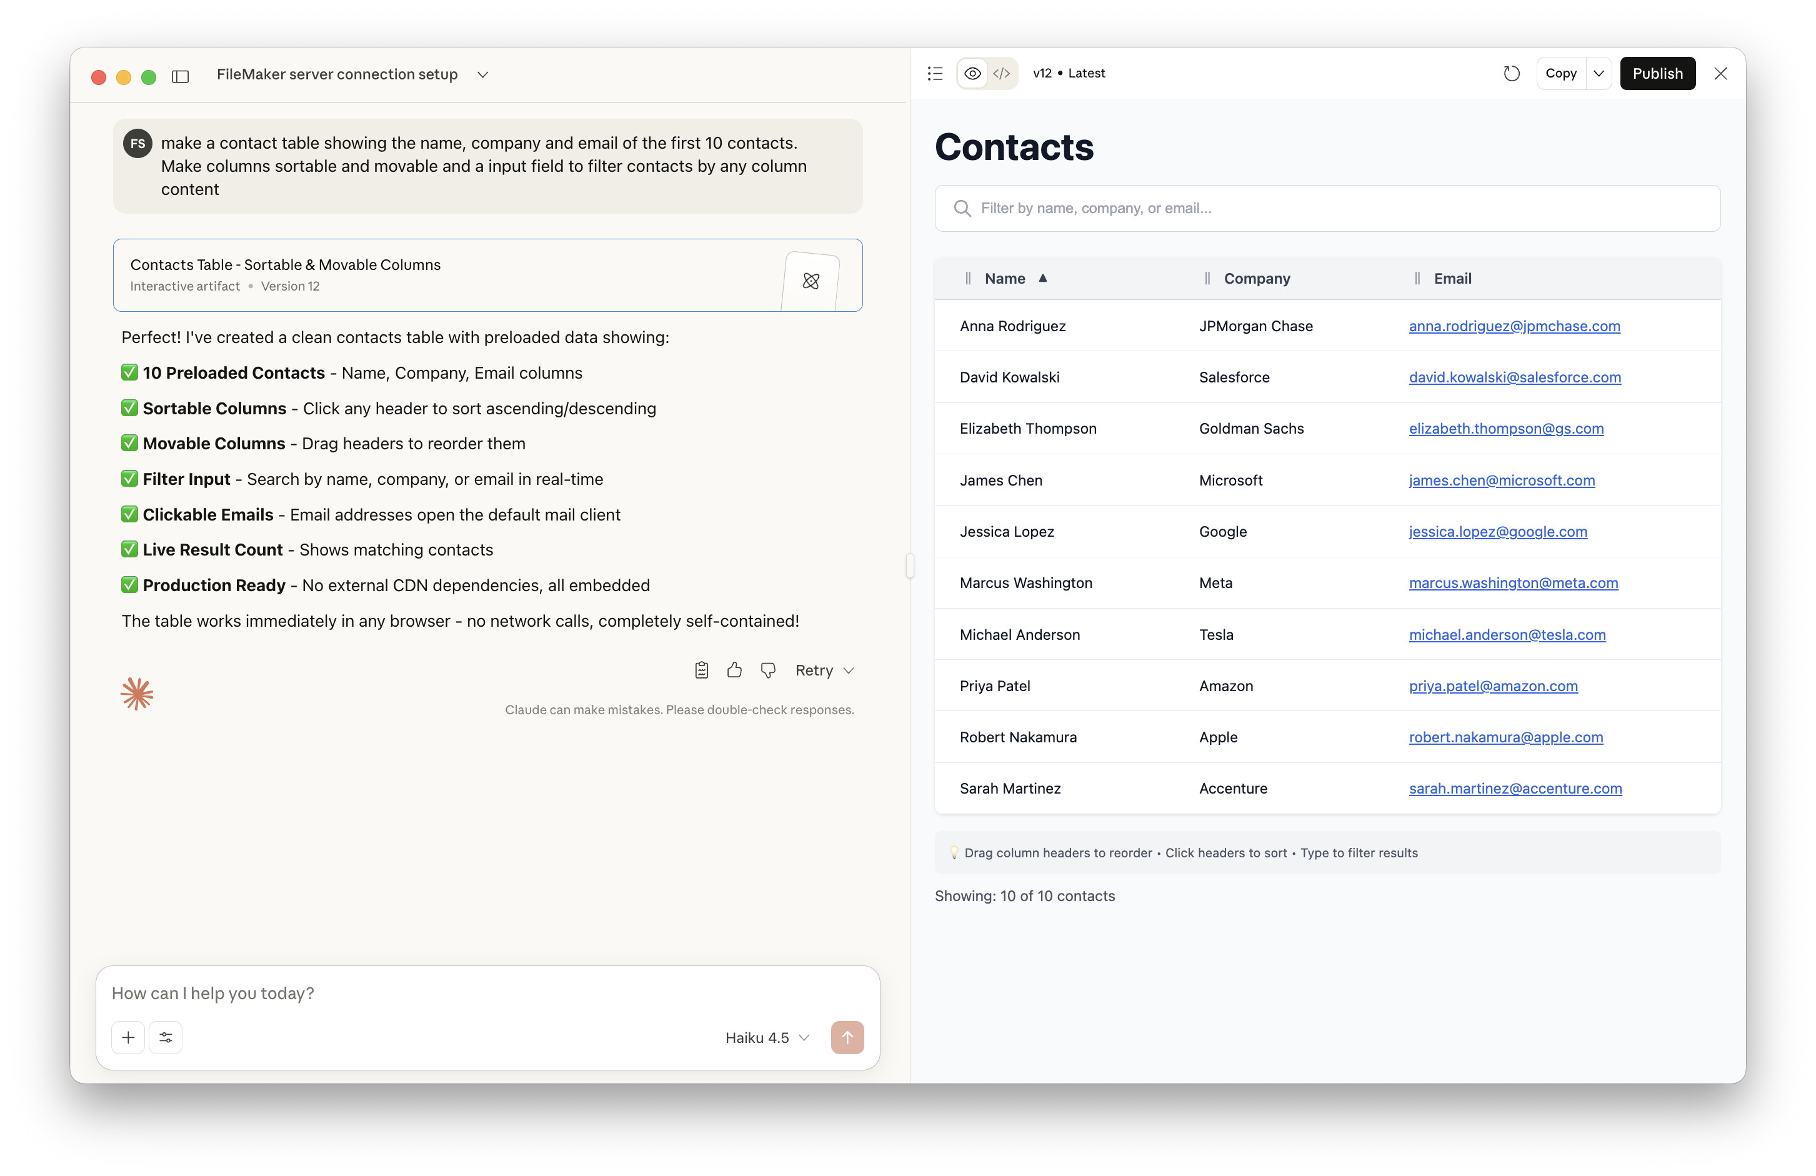Open the artifact version outline icon
The width and height of the screenshot is (1816, 1176).
pyautogui.click(x=935, y=73)
